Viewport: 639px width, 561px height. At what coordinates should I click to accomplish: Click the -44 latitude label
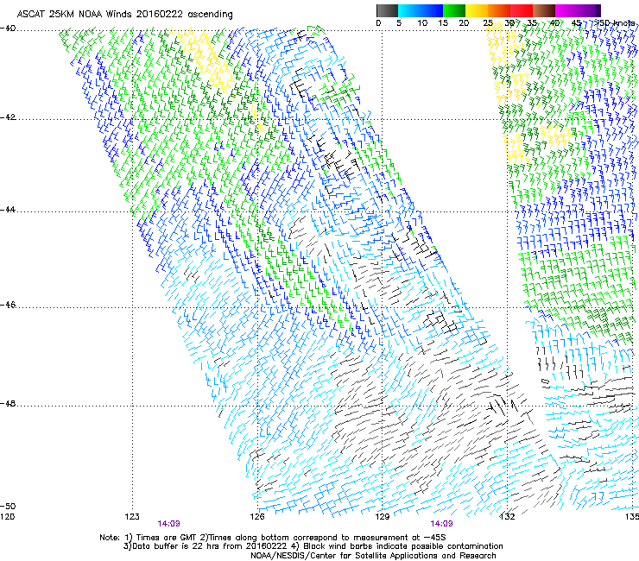coord(8,210)
